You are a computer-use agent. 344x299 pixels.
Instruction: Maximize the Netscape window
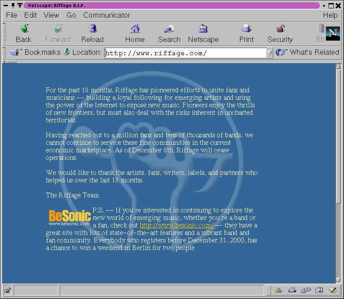point(331,6)
